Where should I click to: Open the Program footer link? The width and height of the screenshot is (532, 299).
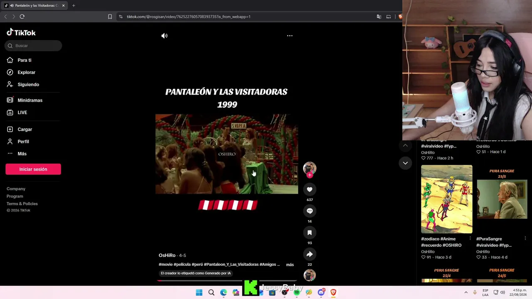click(15, 196)
